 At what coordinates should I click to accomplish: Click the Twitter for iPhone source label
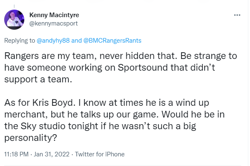point(100,154)
